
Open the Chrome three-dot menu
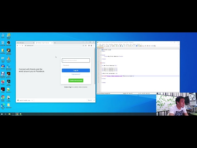pos(94,46)
